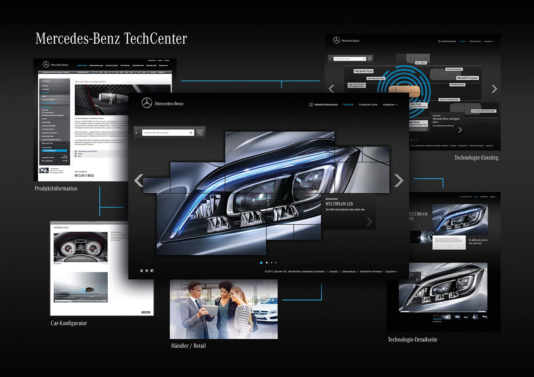Select the first blue carousel dot
Viewport: 534px width, 377px height.
click(261, 263)
